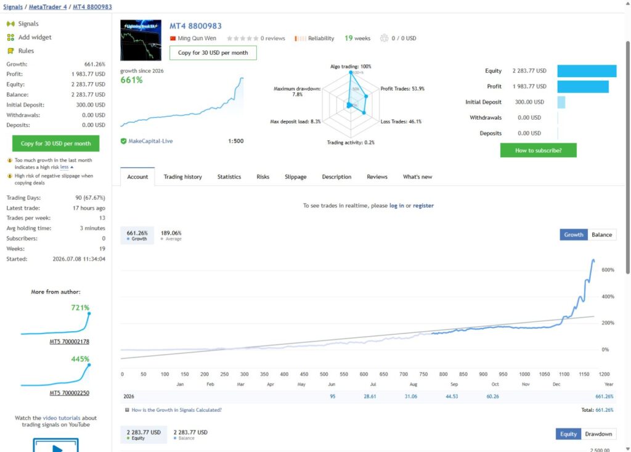
Task: Select the Drawdown chart toggle
Action: [x=598, y=434]
